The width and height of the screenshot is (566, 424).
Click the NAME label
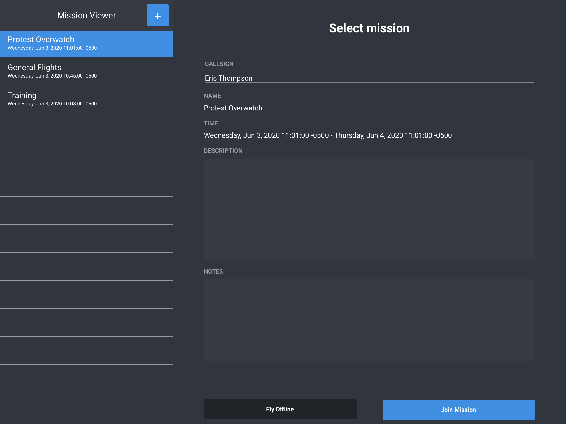(213, 96)
